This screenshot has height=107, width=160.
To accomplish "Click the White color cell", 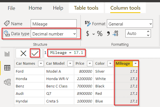I will pyautogui.click(x=104, y=79).
